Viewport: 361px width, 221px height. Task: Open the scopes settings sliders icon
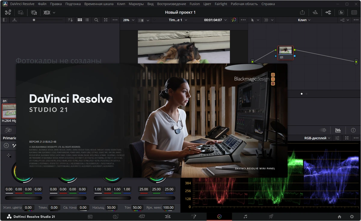pos(337,138)
